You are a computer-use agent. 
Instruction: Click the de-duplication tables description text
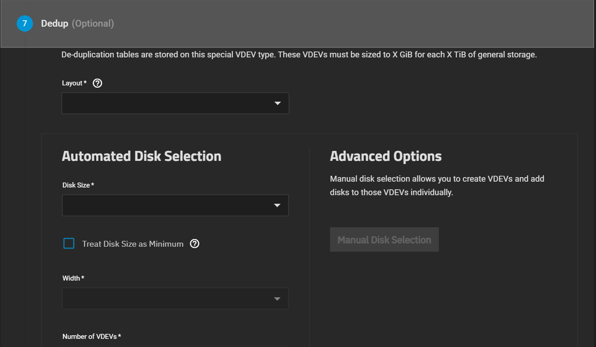299,55
